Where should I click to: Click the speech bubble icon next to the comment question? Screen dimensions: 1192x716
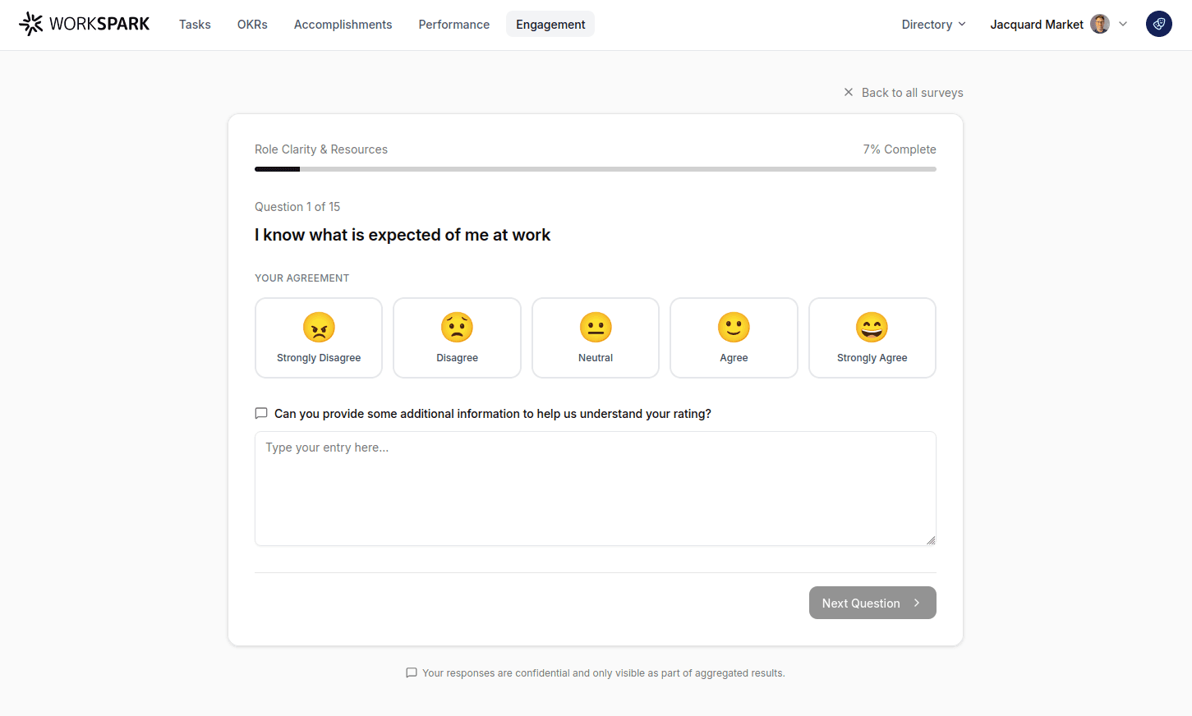260,413
